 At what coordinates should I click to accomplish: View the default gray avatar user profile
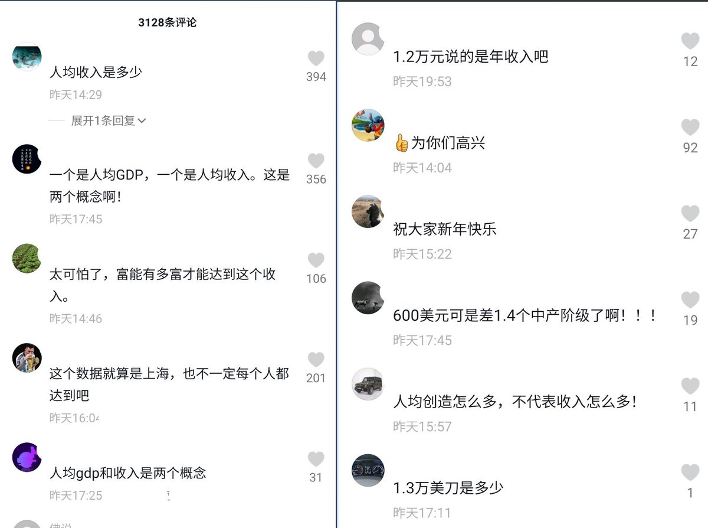368,39
